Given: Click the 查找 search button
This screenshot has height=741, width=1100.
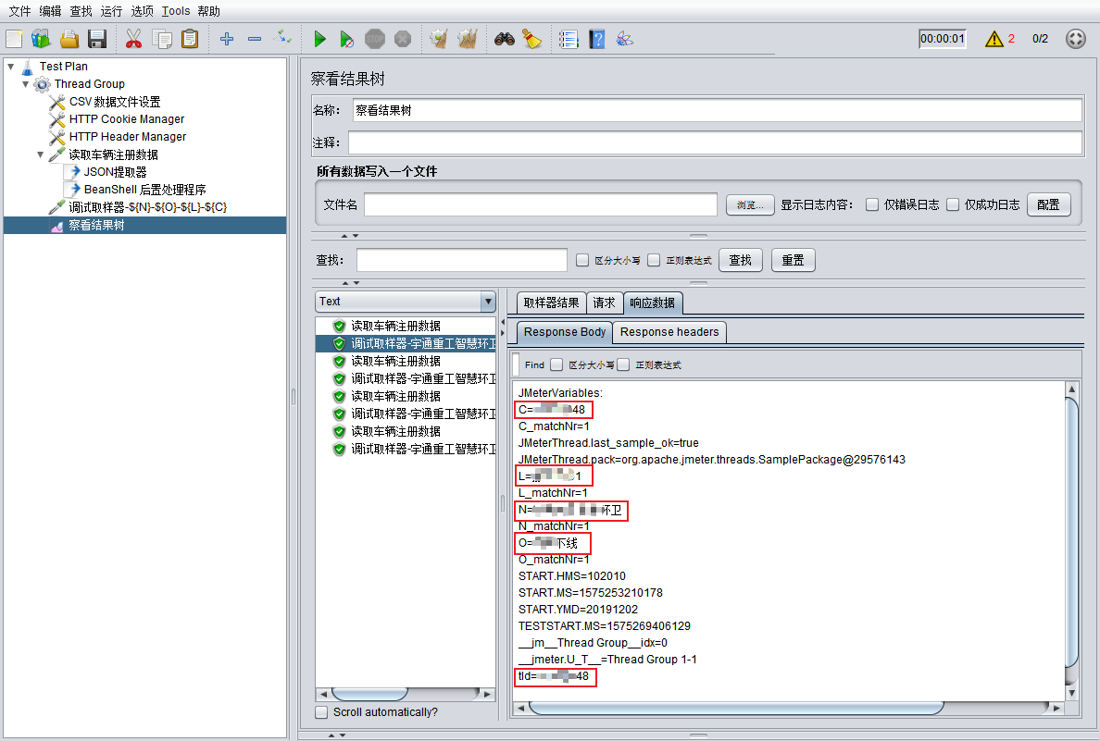Looking at the screenshot, I should click(740, 260).
